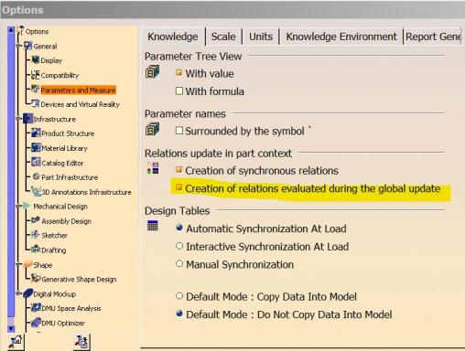Viewport: 465px width, 351px height.
Task: Select the Material Library icon
Action: tap(36, 147)
